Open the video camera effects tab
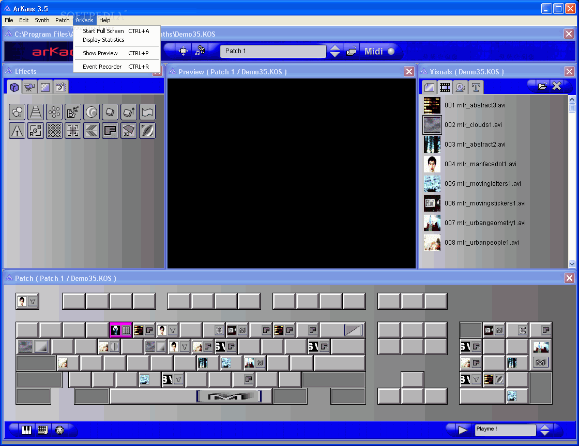The height and width of the screenshot is (446, 579). pyautogui.click(x=29, y=87)
